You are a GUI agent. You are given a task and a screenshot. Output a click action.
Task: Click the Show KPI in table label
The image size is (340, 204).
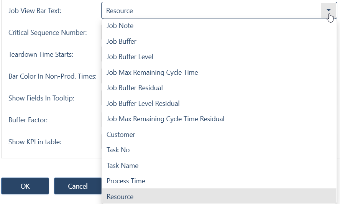coord(35,142)
